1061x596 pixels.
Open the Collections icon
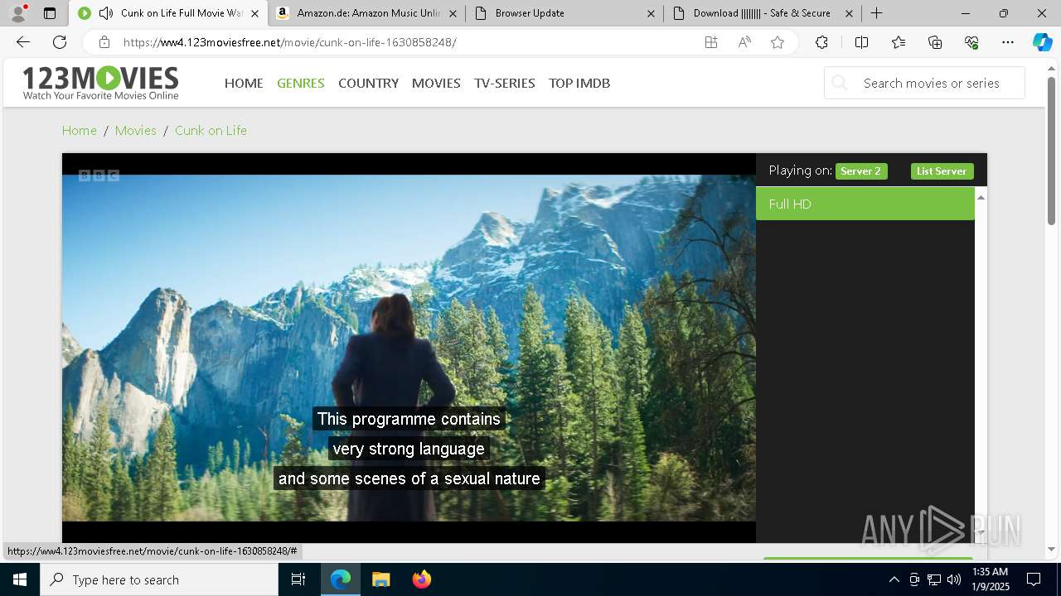coord(935,42)
